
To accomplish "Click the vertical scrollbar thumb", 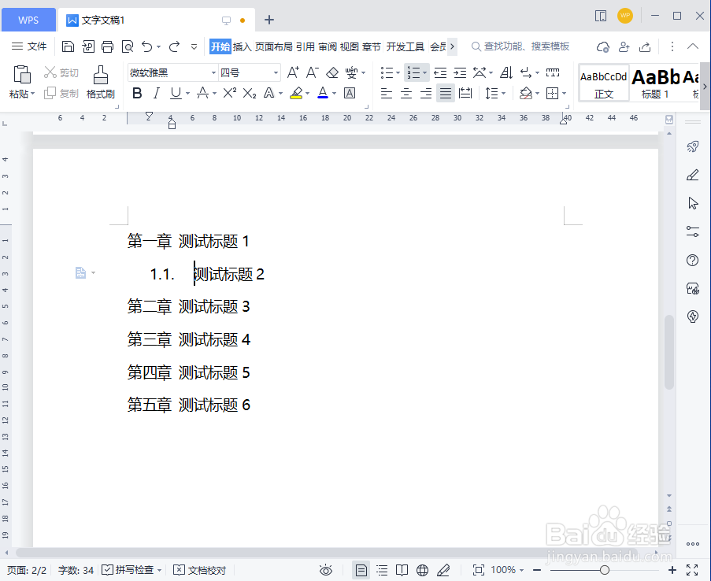I will 668,352.
